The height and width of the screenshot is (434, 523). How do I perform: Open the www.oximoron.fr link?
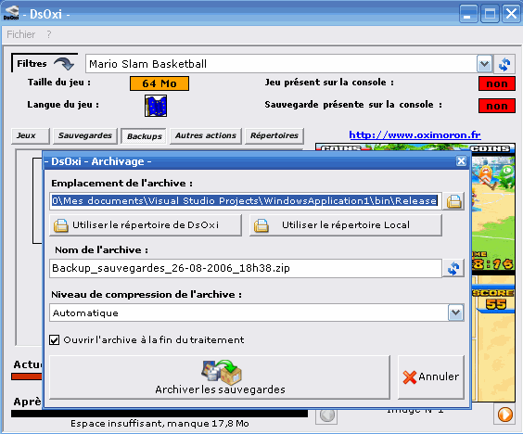(x=415, y=134)
